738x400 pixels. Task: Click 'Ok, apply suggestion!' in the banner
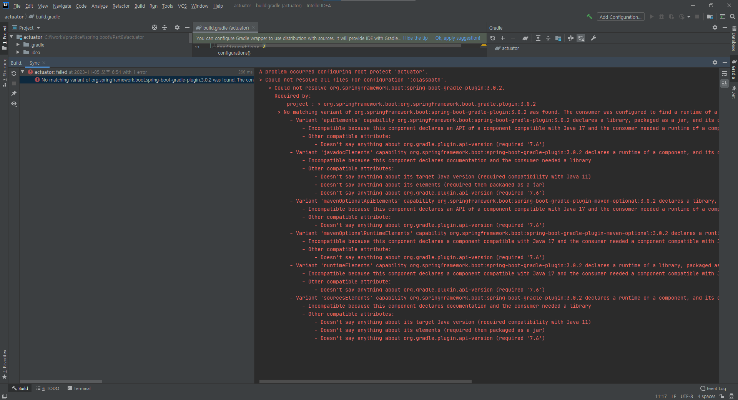[x=457, y=38]
